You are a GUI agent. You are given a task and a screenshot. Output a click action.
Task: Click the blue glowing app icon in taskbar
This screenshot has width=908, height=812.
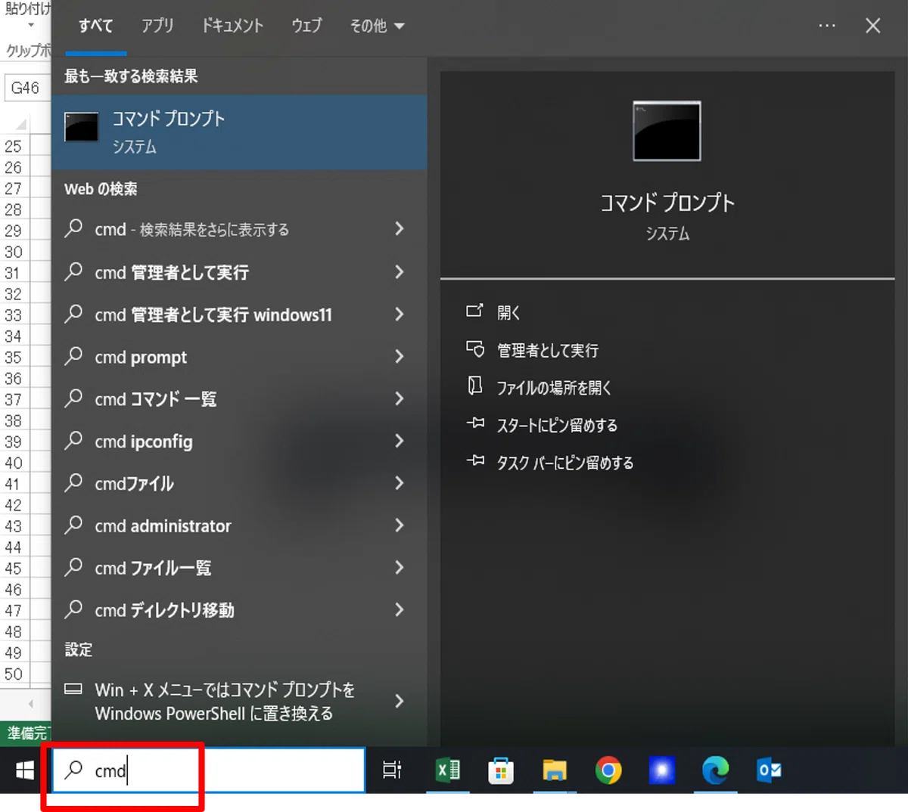tap(662, 770)
